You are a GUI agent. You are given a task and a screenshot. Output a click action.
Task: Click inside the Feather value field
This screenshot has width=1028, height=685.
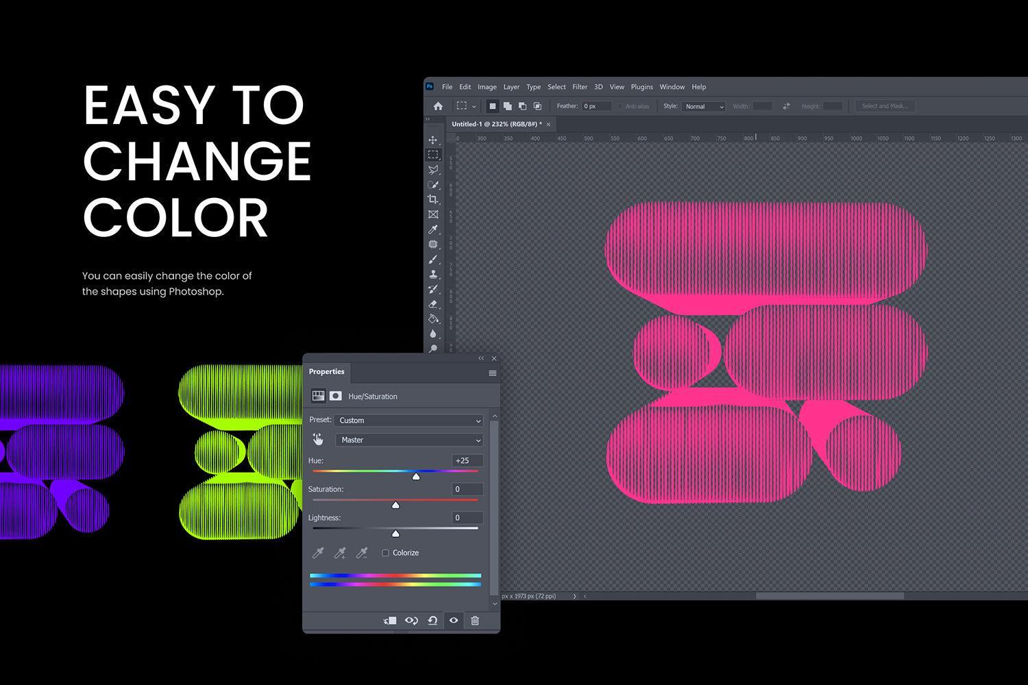595,106
